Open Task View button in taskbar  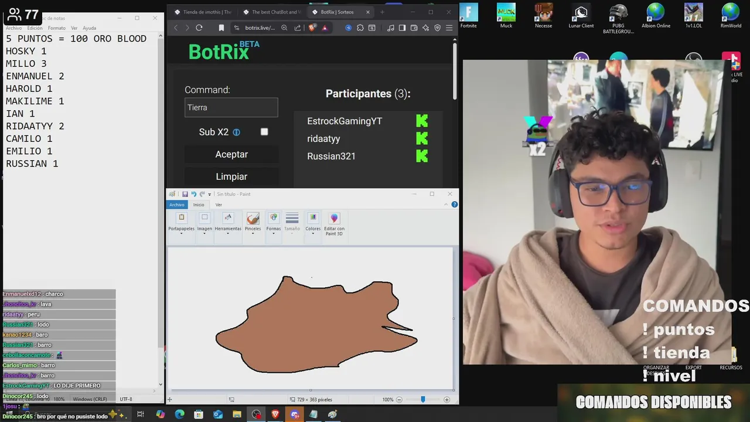coord(141,414)
